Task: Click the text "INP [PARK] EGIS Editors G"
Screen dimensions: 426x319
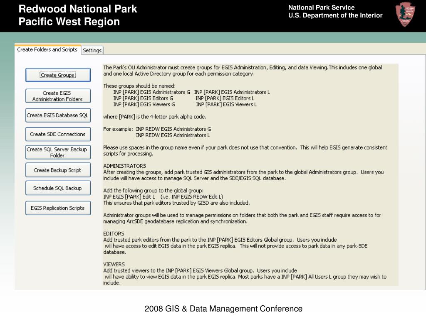Action: click(143, 98)
